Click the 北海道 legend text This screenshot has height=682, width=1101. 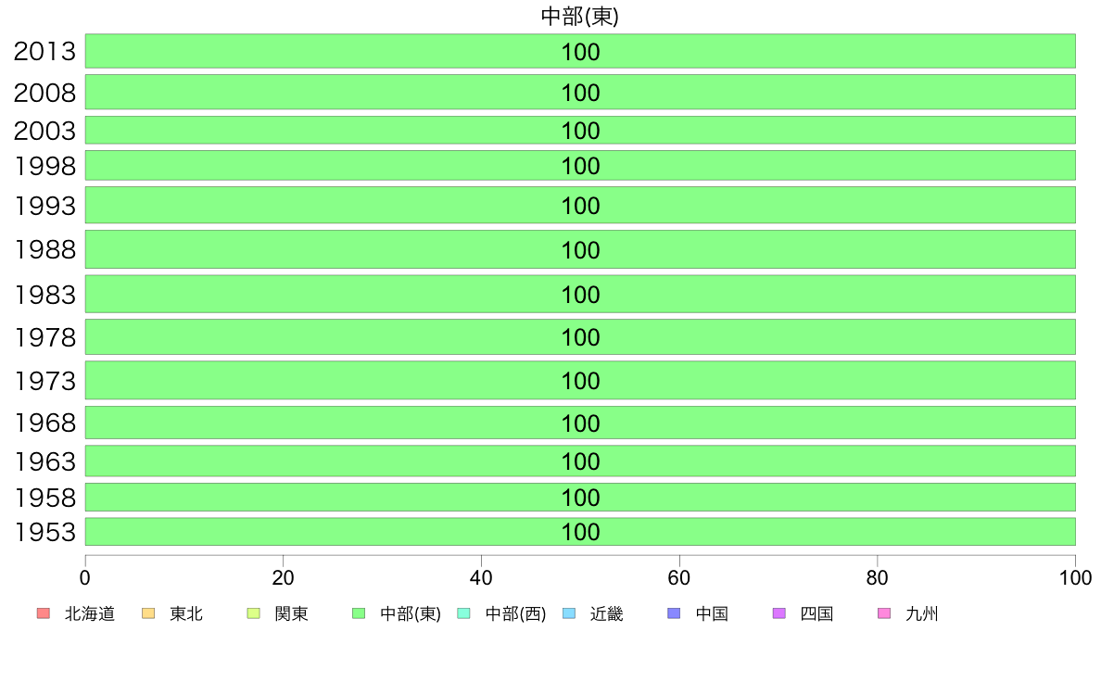(x=90, y=613)
